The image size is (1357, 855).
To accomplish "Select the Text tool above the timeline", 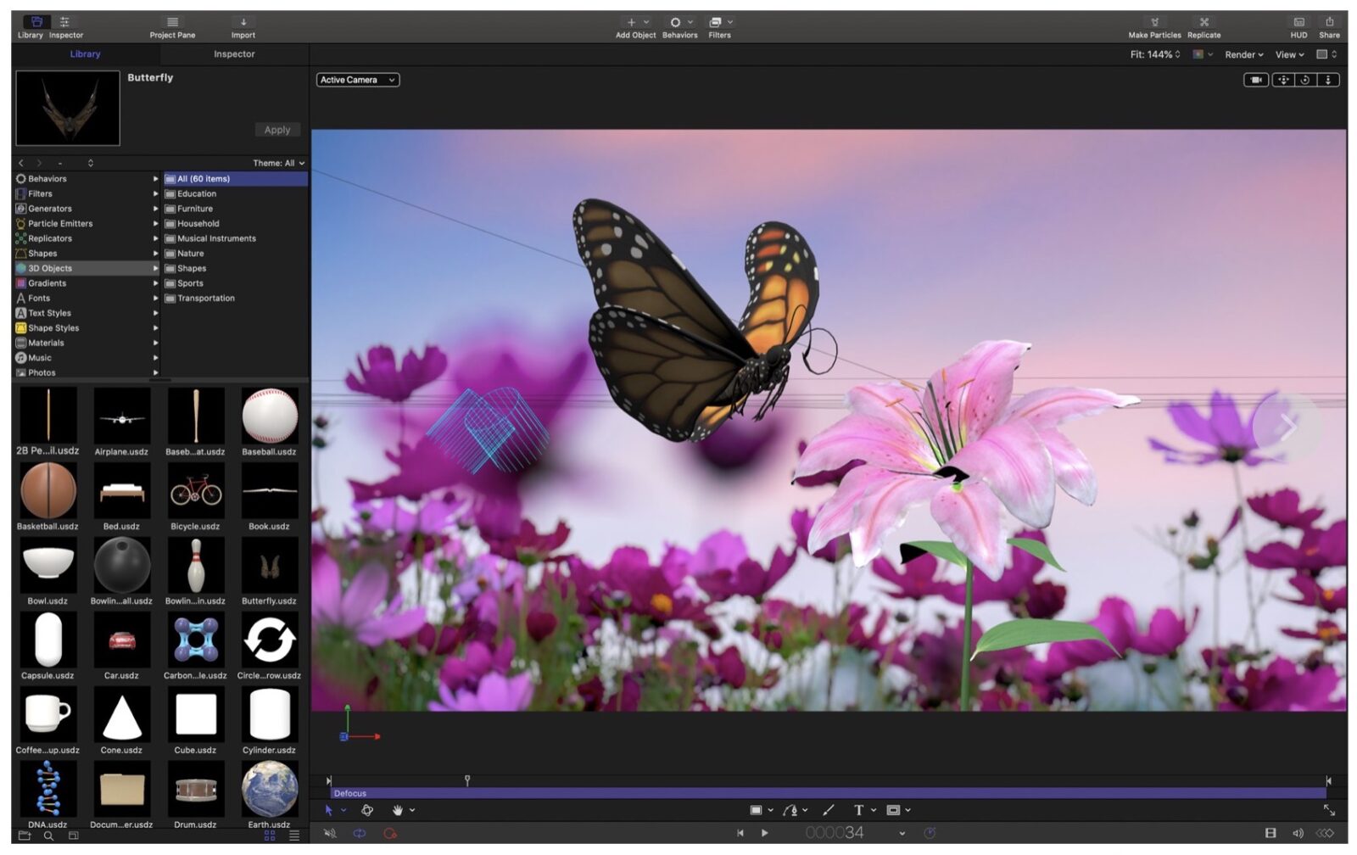I will coord(859,810).
